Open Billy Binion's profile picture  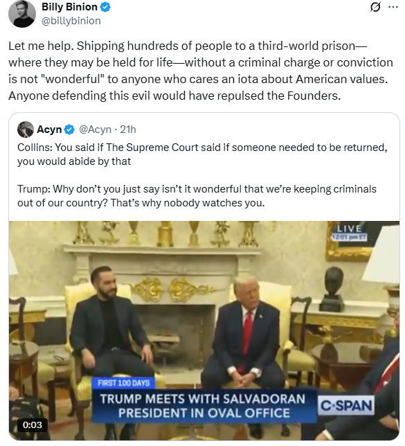click(x=22, y=14)
